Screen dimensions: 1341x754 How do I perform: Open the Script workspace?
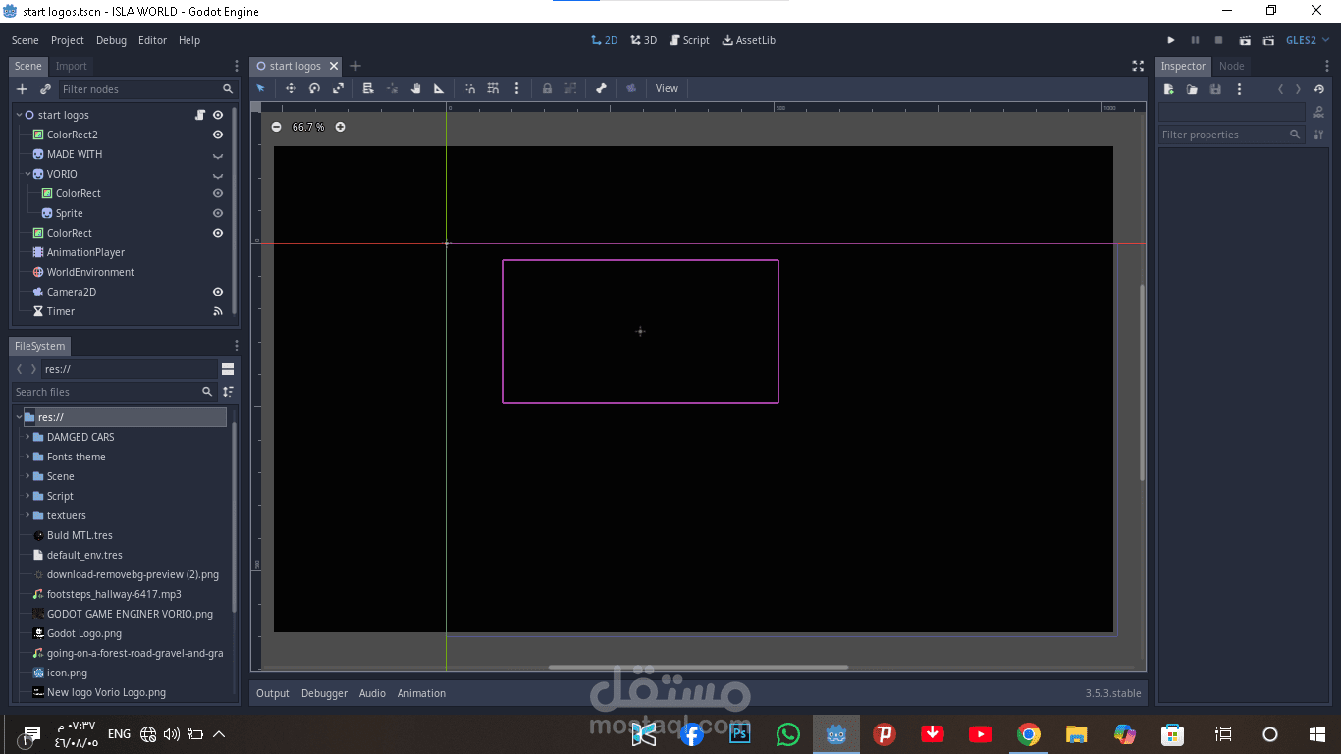pos(689,40)
